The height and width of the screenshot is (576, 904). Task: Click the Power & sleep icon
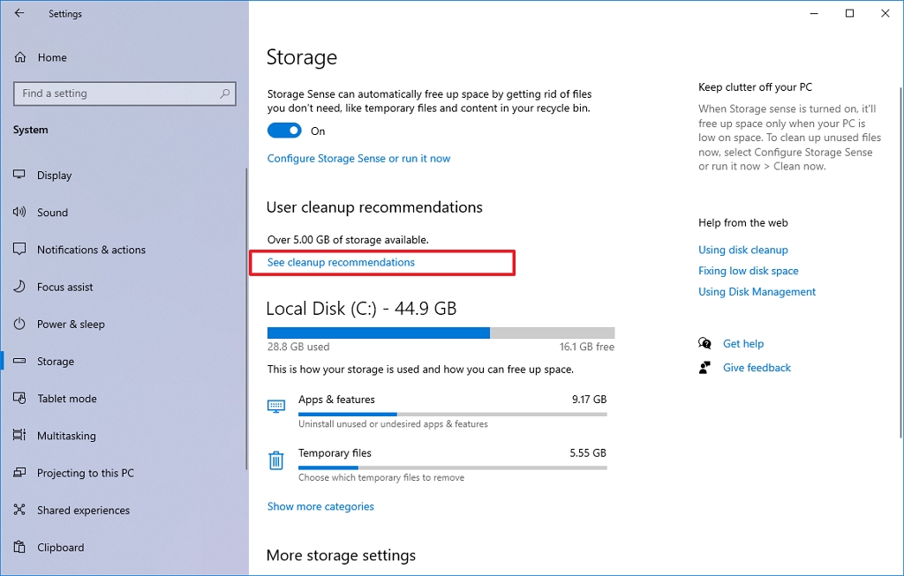19,324
